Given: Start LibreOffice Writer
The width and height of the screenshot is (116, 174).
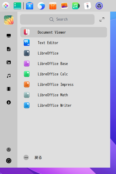Looking at the screenshot, I should tap(64, 105).
